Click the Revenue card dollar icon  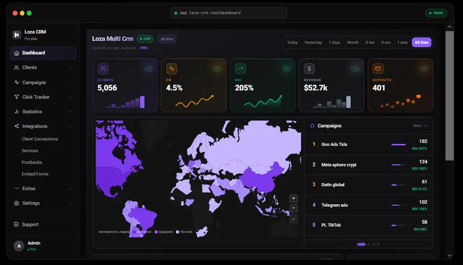click(309, 69)
